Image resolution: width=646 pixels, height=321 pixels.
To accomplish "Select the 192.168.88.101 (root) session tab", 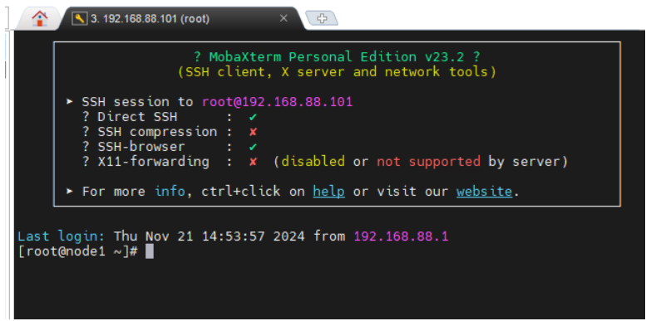I will pyautogui.click(x=180, y=18).
